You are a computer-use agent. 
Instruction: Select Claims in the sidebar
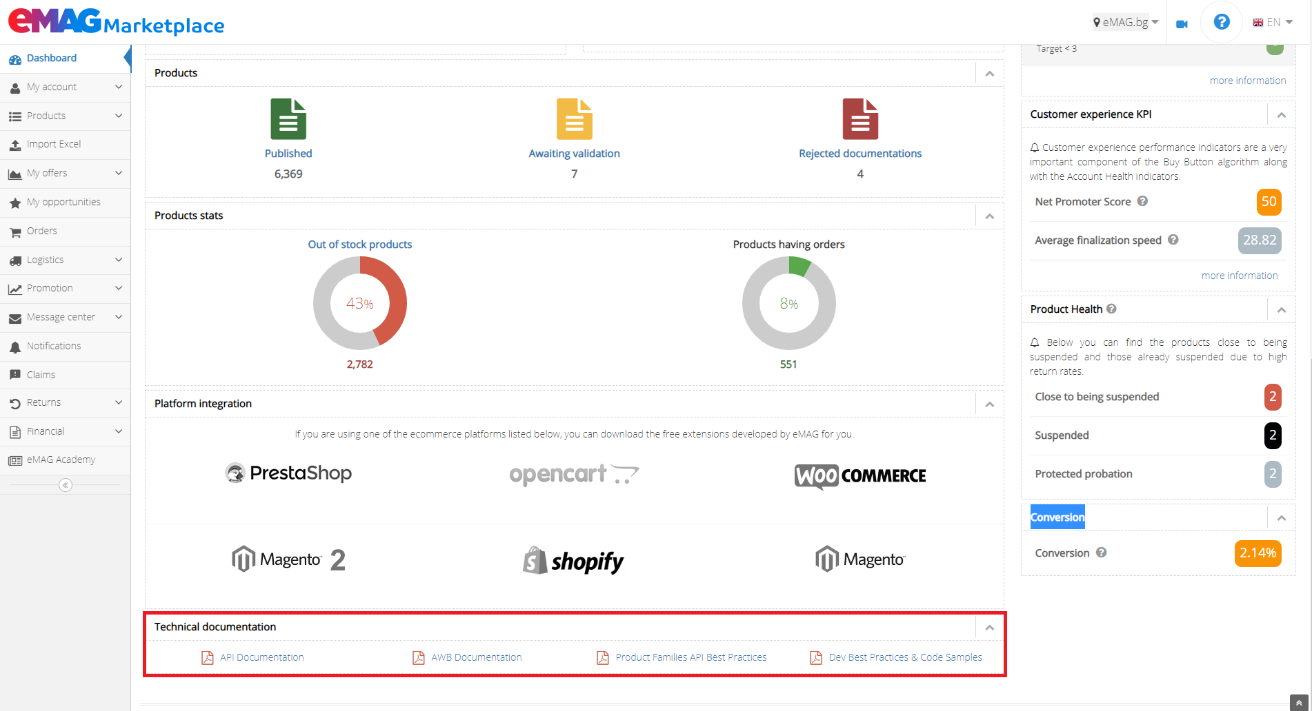41,374
